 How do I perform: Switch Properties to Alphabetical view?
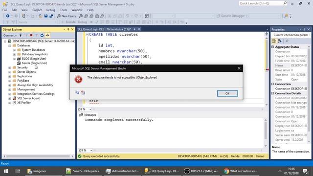pyautogui.click(x=280, y=41)
